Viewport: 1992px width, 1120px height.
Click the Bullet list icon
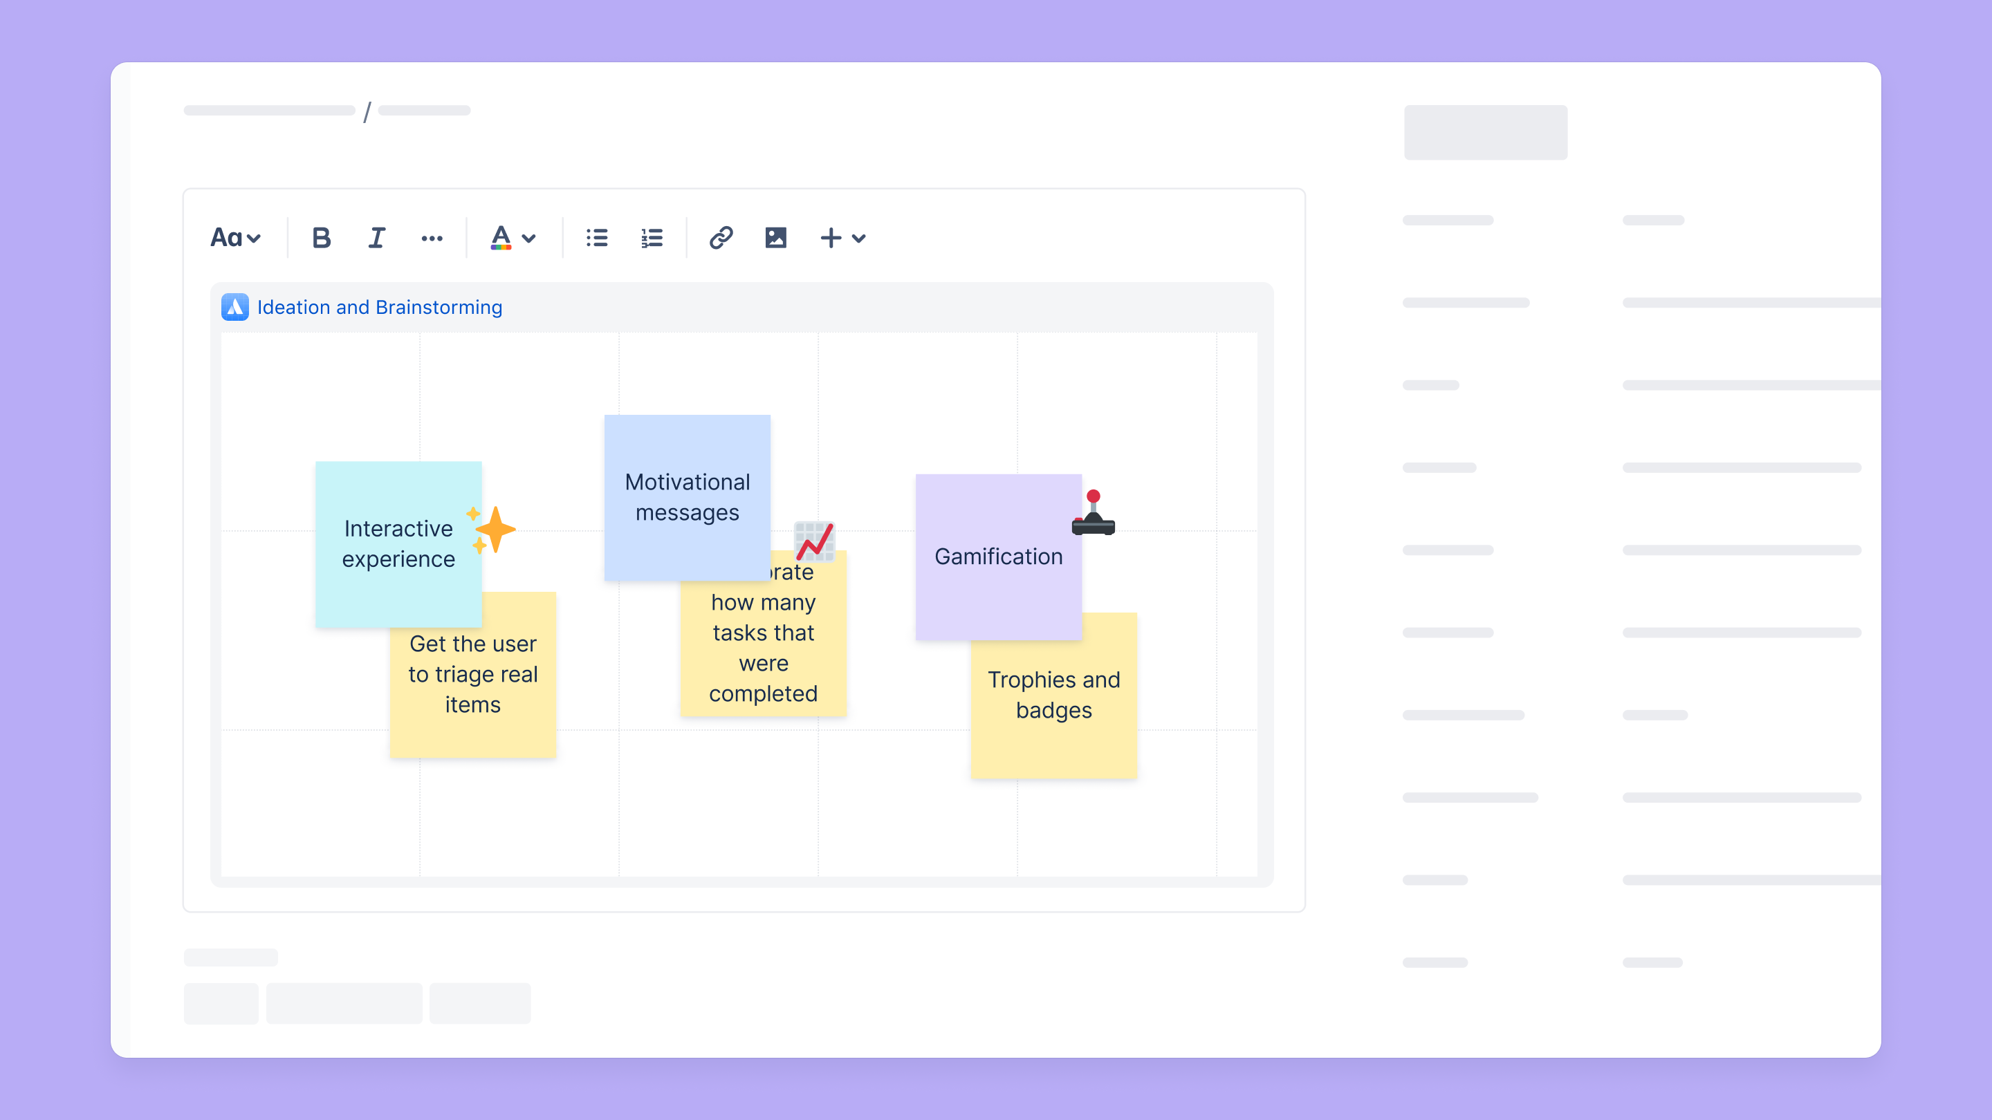(x=598, y=236)
